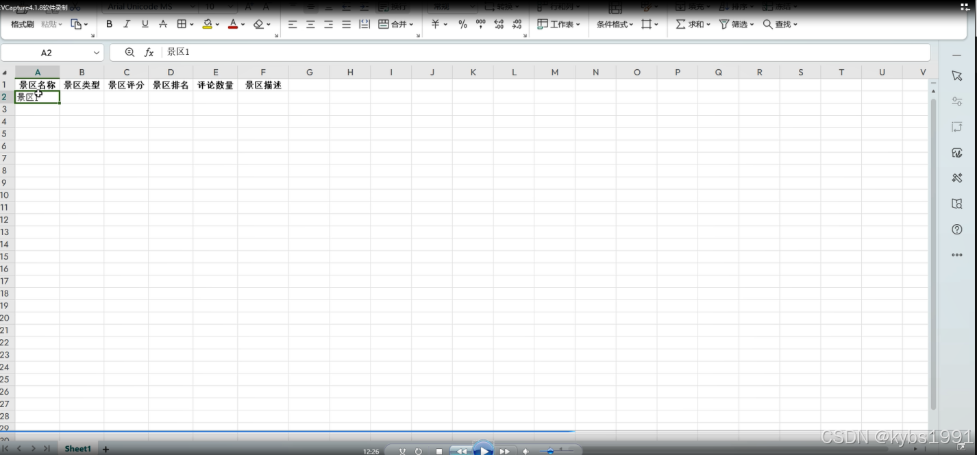Apply justified alignment

tap(346, 24)
